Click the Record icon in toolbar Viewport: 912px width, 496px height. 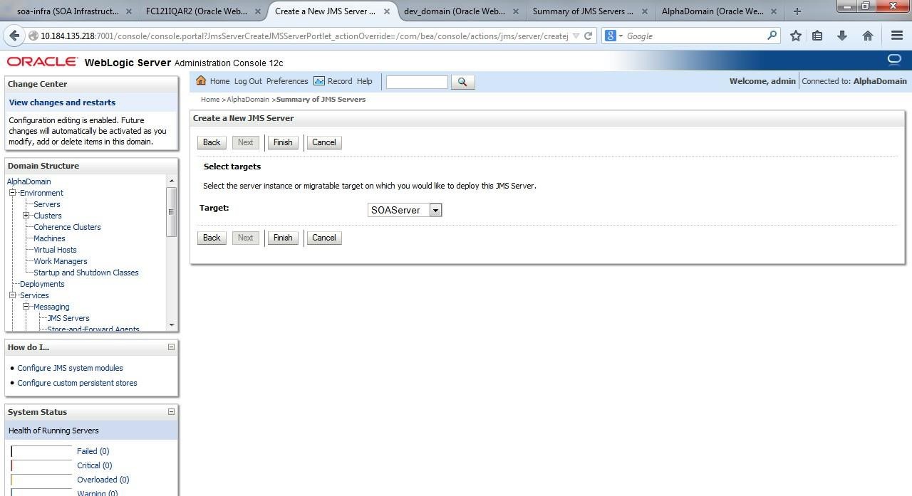click(318, 81)
